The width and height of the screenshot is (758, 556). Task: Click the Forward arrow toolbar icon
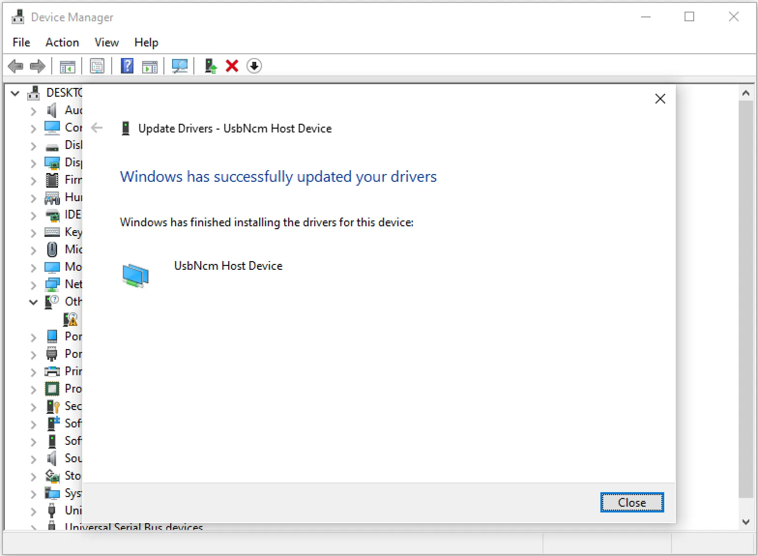click(x=37, y=66)
